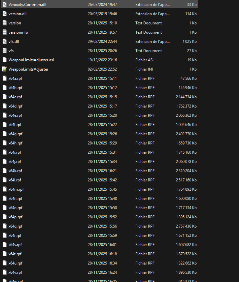Click x64l.rpf modification date 28/11/2025 15:42
The width and height of the screenshot is (239, 282).
[x=102, y=180]
